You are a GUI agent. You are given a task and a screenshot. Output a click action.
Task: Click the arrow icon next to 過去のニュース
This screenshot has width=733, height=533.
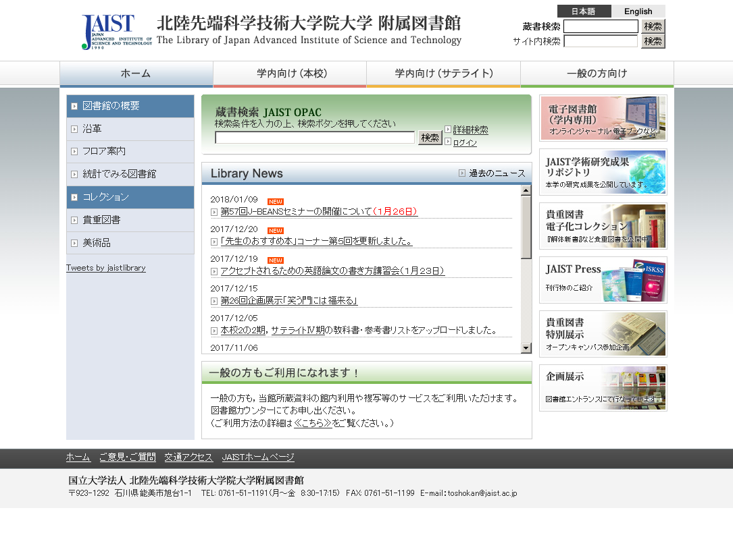[x=462, y=173]
